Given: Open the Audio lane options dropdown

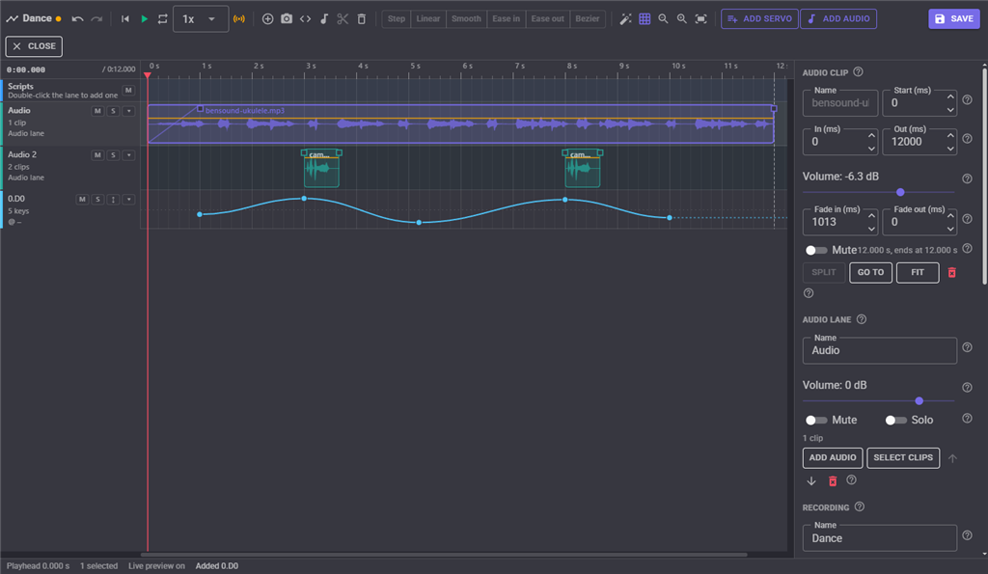Looking at the screenshot, I should [x=128, y=111].
